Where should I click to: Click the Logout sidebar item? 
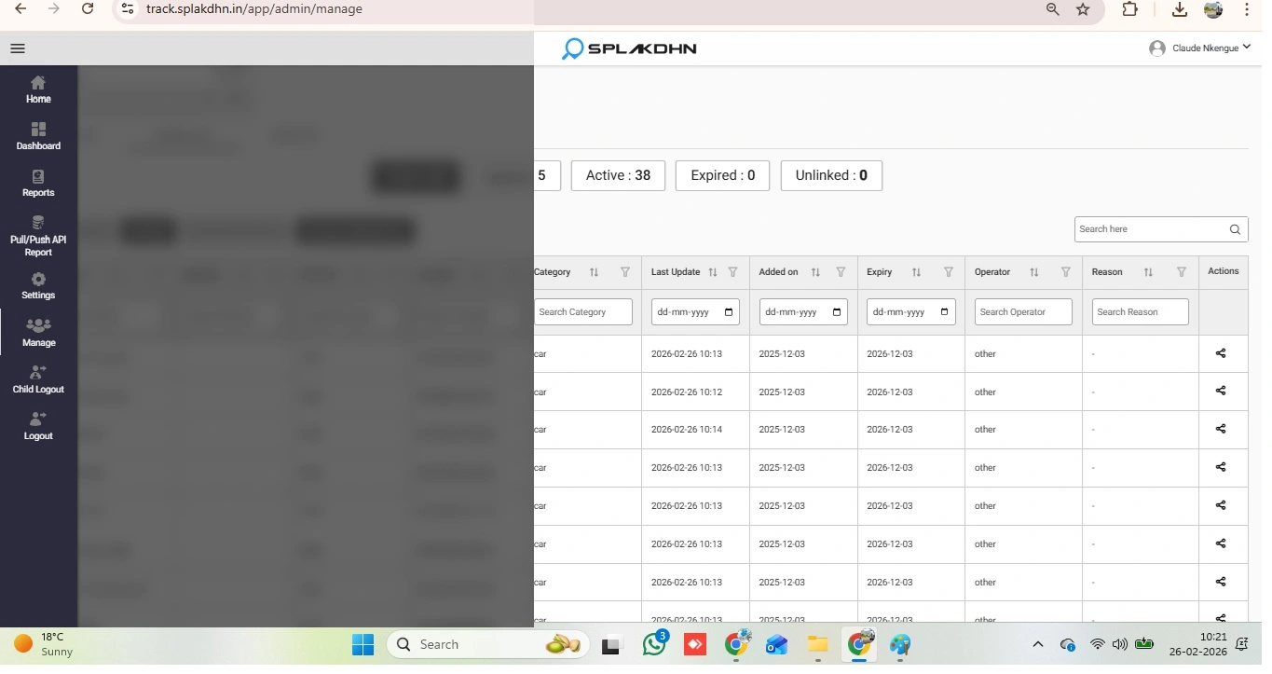[38, 426]
